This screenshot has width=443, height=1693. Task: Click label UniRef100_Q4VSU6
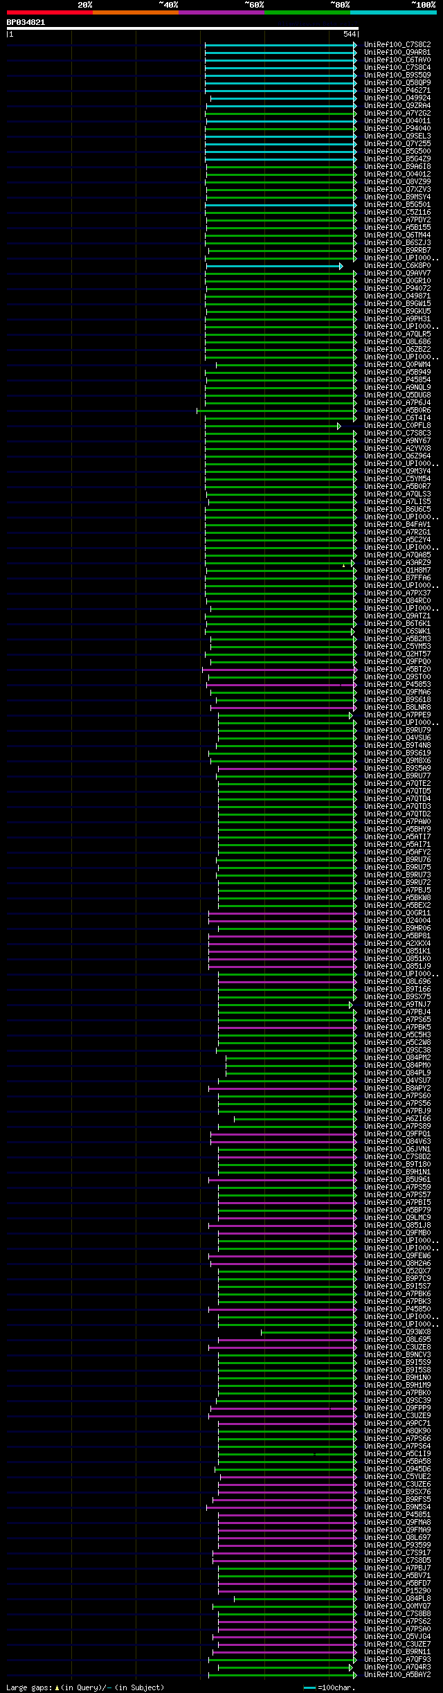point(397,738)
